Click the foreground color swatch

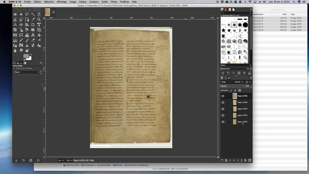tap(26, 56)
